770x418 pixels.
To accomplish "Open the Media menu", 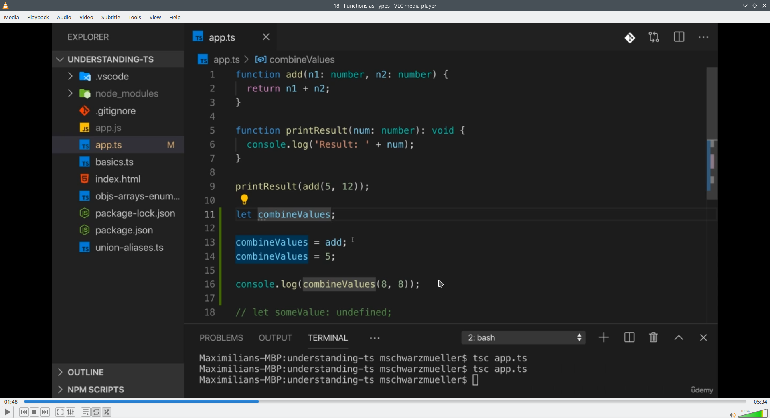I will point(12,17).
